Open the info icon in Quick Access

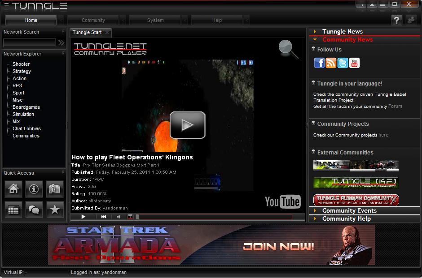[34, 189]
